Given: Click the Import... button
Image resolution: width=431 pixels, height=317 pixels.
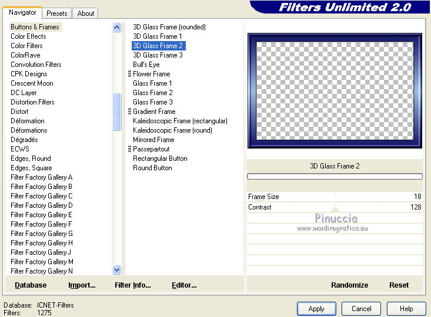Looking at the screenshot, I should pyautogui.click(x=82, y=285).
